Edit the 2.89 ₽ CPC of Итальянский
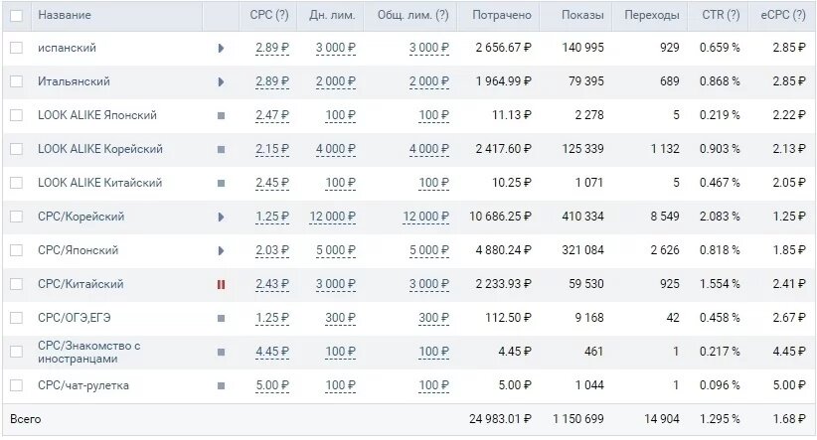 tap(271, 81)
